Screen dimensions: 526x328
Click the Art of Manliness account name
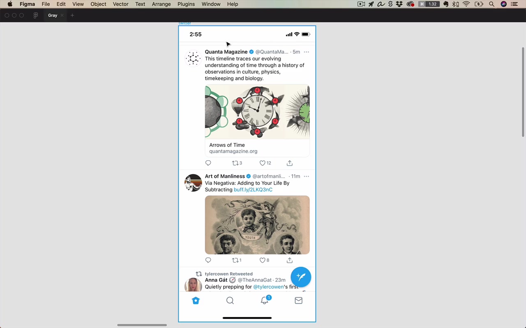[x=225, y=176]
